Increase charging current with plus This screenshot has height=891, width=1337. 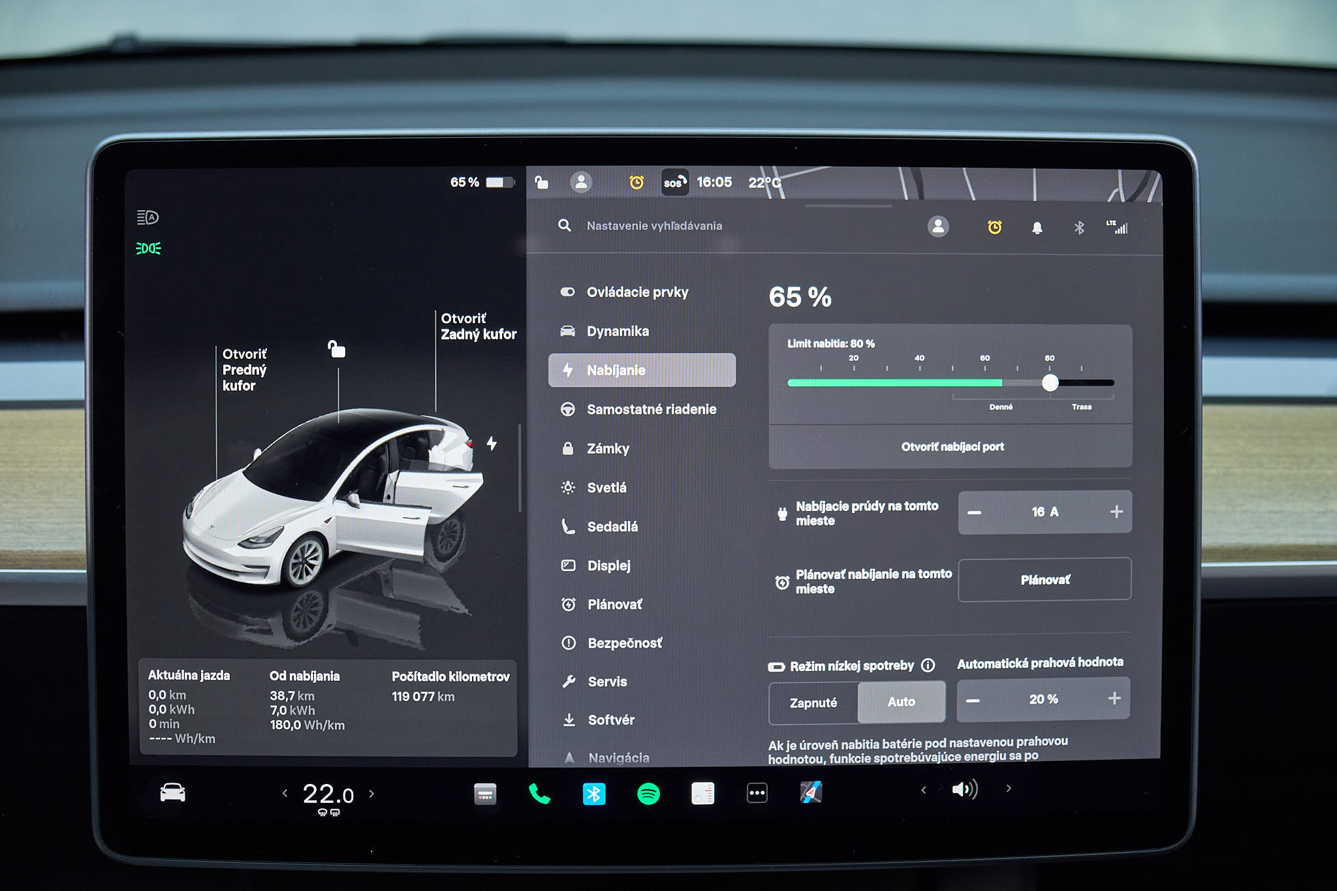click(x=1116, y=512)
